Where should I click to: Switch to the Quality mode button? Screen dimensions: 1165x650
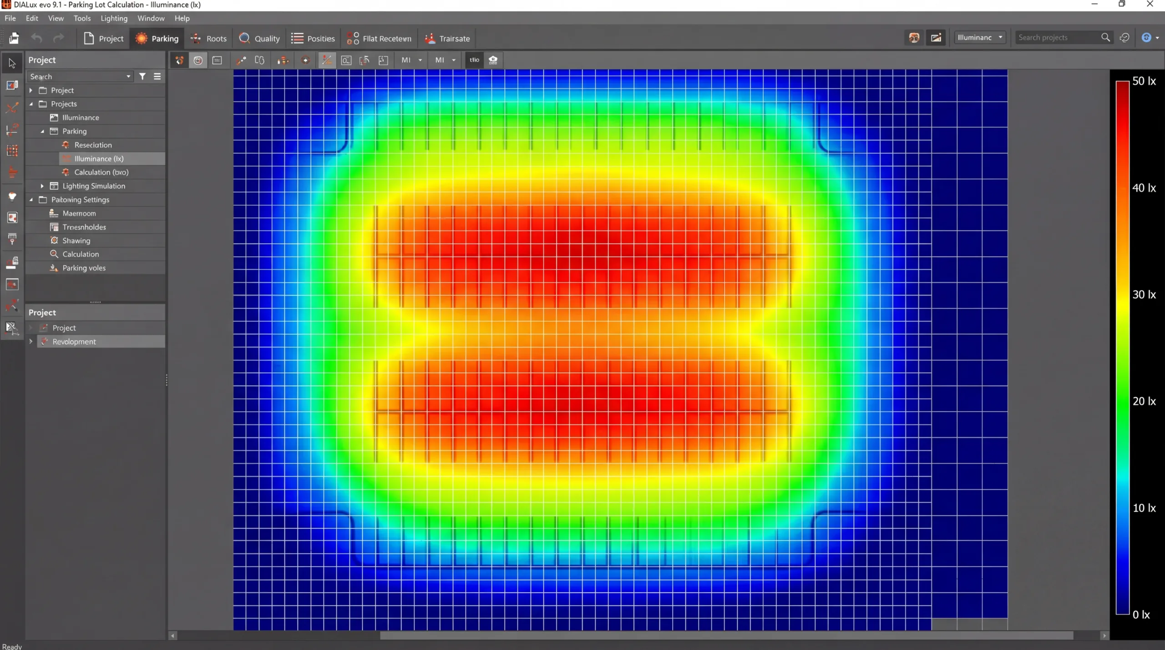(259, 38)
